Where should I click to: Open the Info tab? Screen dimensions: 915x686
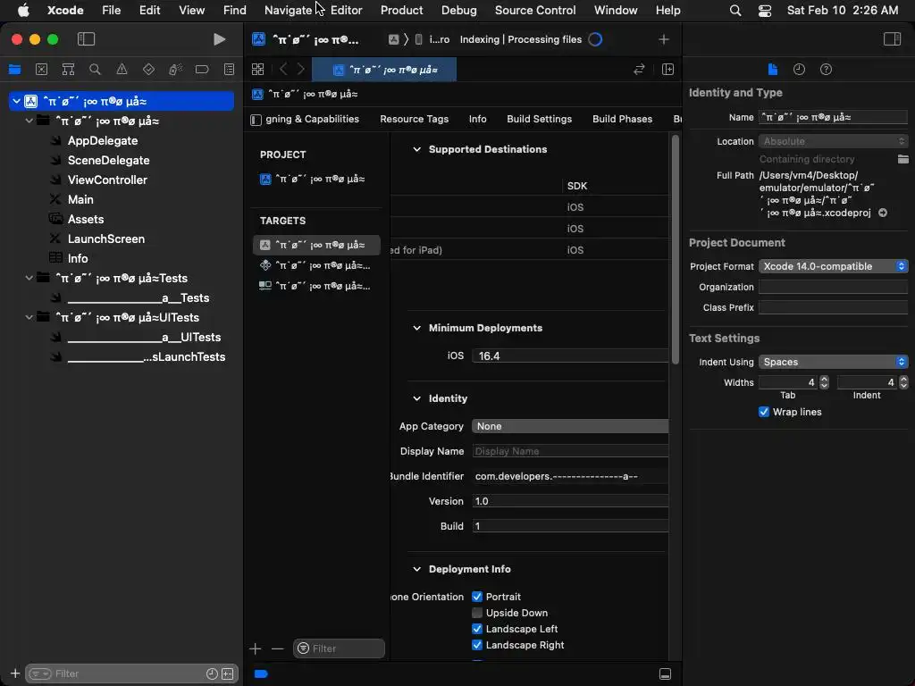477,119
